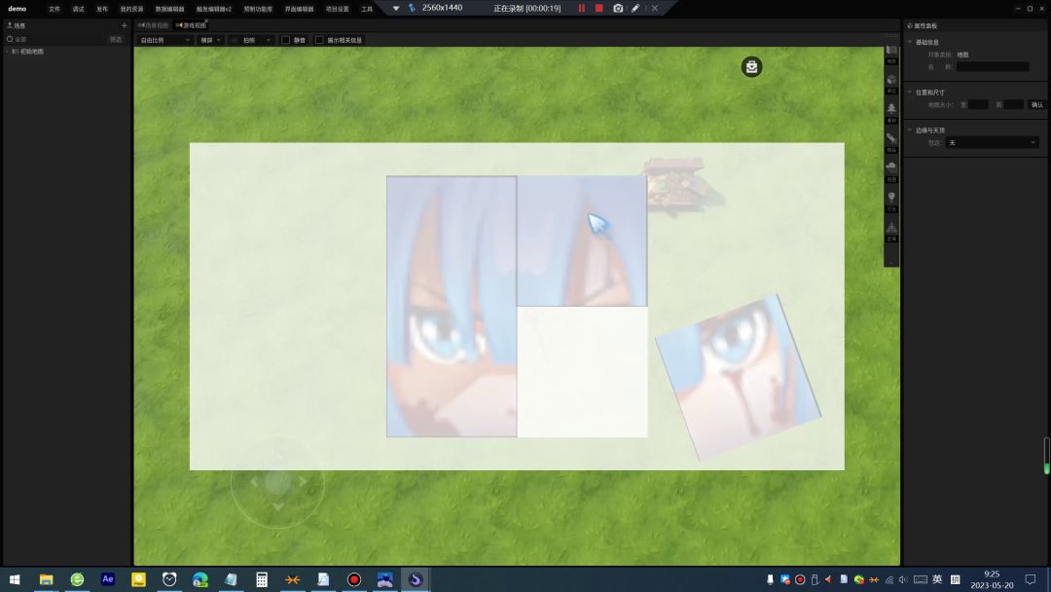The height and width of the screenshot is (592, 1051).
Task: Open After Effects from the taskbar
Action: pyautogui.click(x=108, y=579)
